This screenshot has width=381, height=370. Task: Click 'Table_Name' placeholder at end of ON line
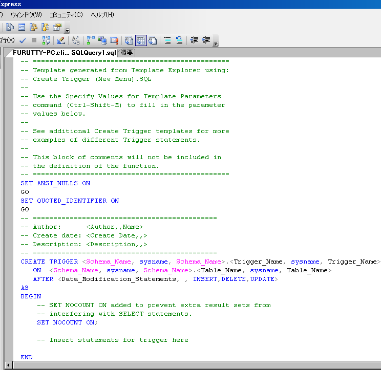click(307, 270)
